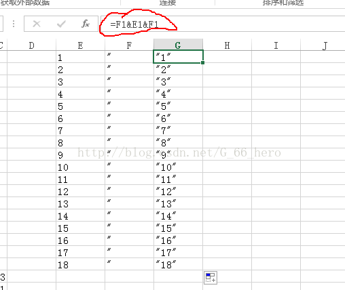The width and height of the screenshot is (345, 290).
Task: Click cell in column E containing 6
Action: [80, 118]
